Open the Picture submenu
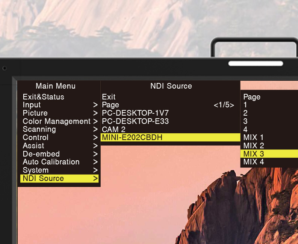 pos(35,113)
